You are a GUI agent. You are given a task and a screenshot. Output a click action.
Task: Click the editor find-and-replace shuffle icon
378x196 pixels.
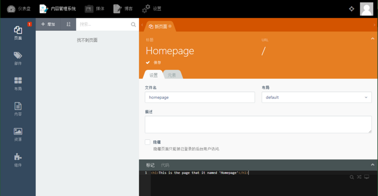pos(359,177)
